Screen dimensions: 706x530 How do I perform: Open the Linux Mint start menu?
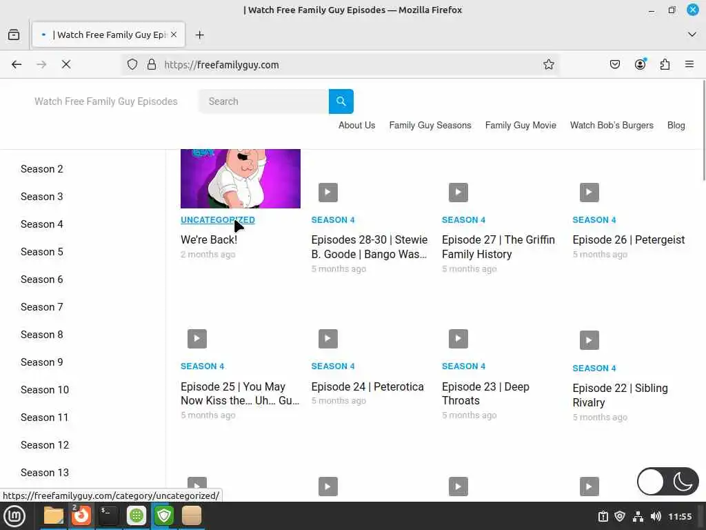tap(14, 516)
